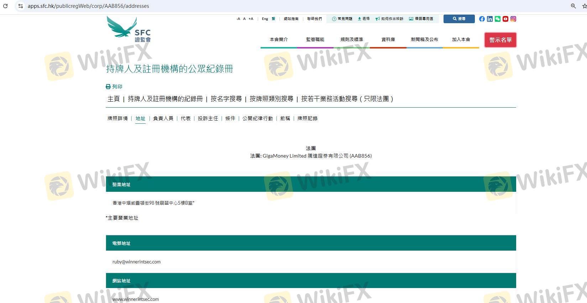Increase font size with +A
This screenshot has height=303, width=587.
251,19
